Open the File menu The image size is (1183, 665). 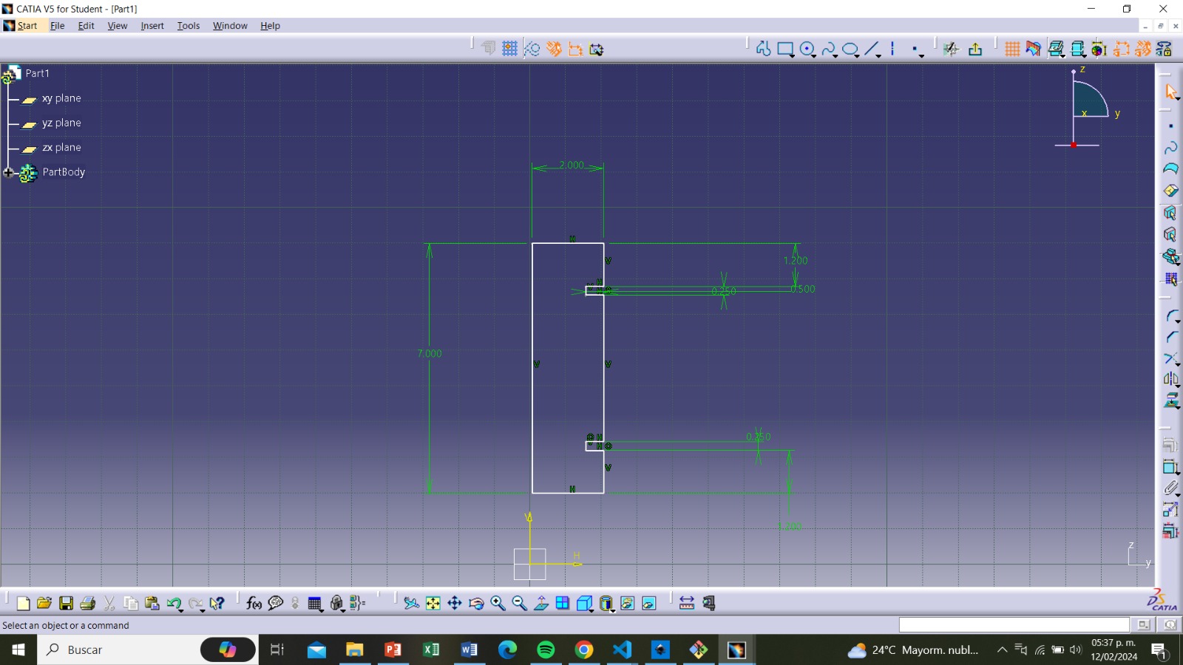[57, 26]
